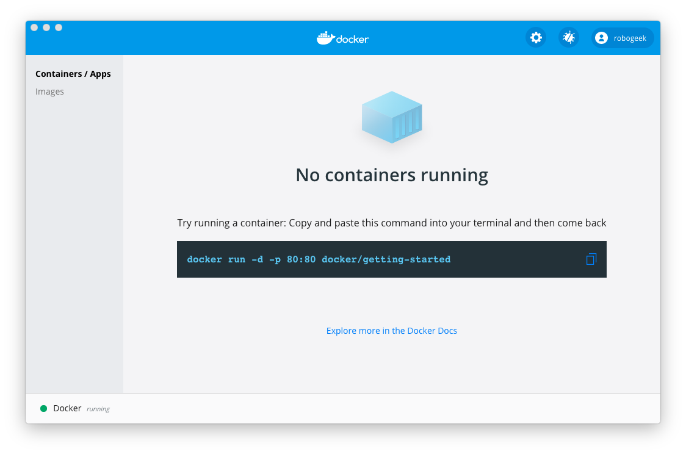Click the blue container cube illustration
This screenshot has width=686, height=454.
pos(392,117)
